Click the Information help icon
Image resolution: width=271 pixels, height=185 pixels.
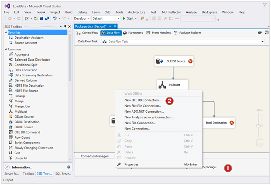pos(69,167)
